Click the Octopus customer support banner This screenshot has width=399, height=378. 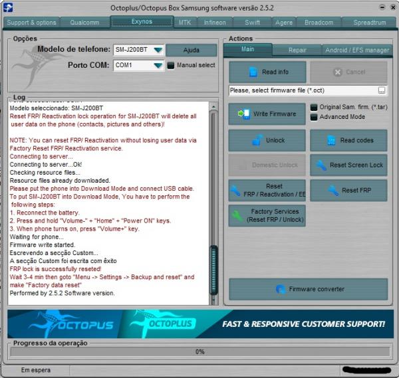(201, 324)
